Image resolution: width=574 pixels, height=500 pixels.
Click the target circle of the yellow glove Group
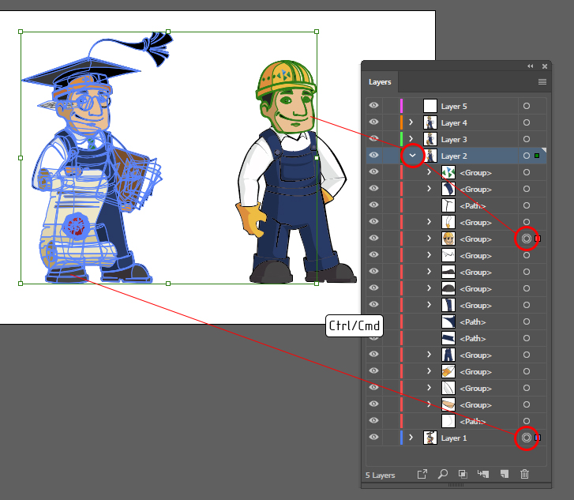click(527, 371)
